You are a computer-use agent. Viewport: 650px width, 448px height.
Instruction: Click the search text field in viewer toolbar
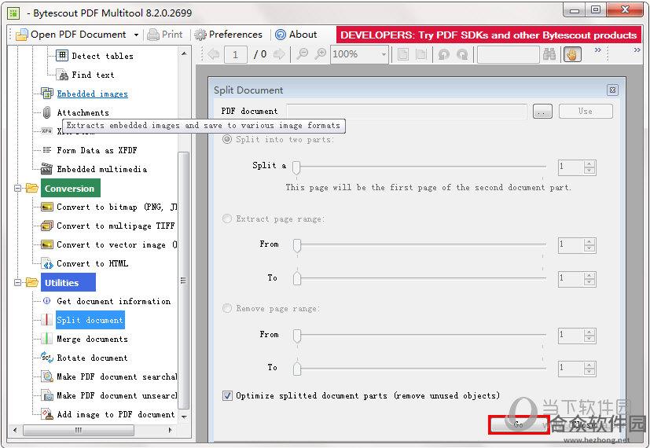coord(509,54)
